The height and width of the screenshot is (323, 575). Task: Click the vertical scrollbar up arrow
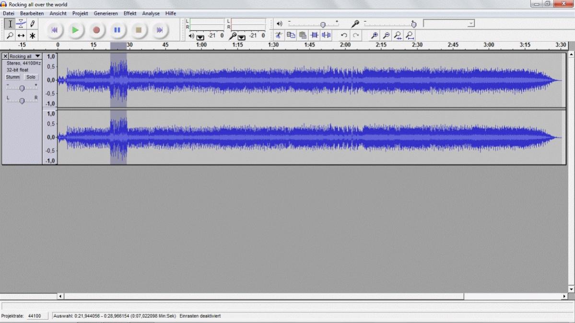coord(571,55)
